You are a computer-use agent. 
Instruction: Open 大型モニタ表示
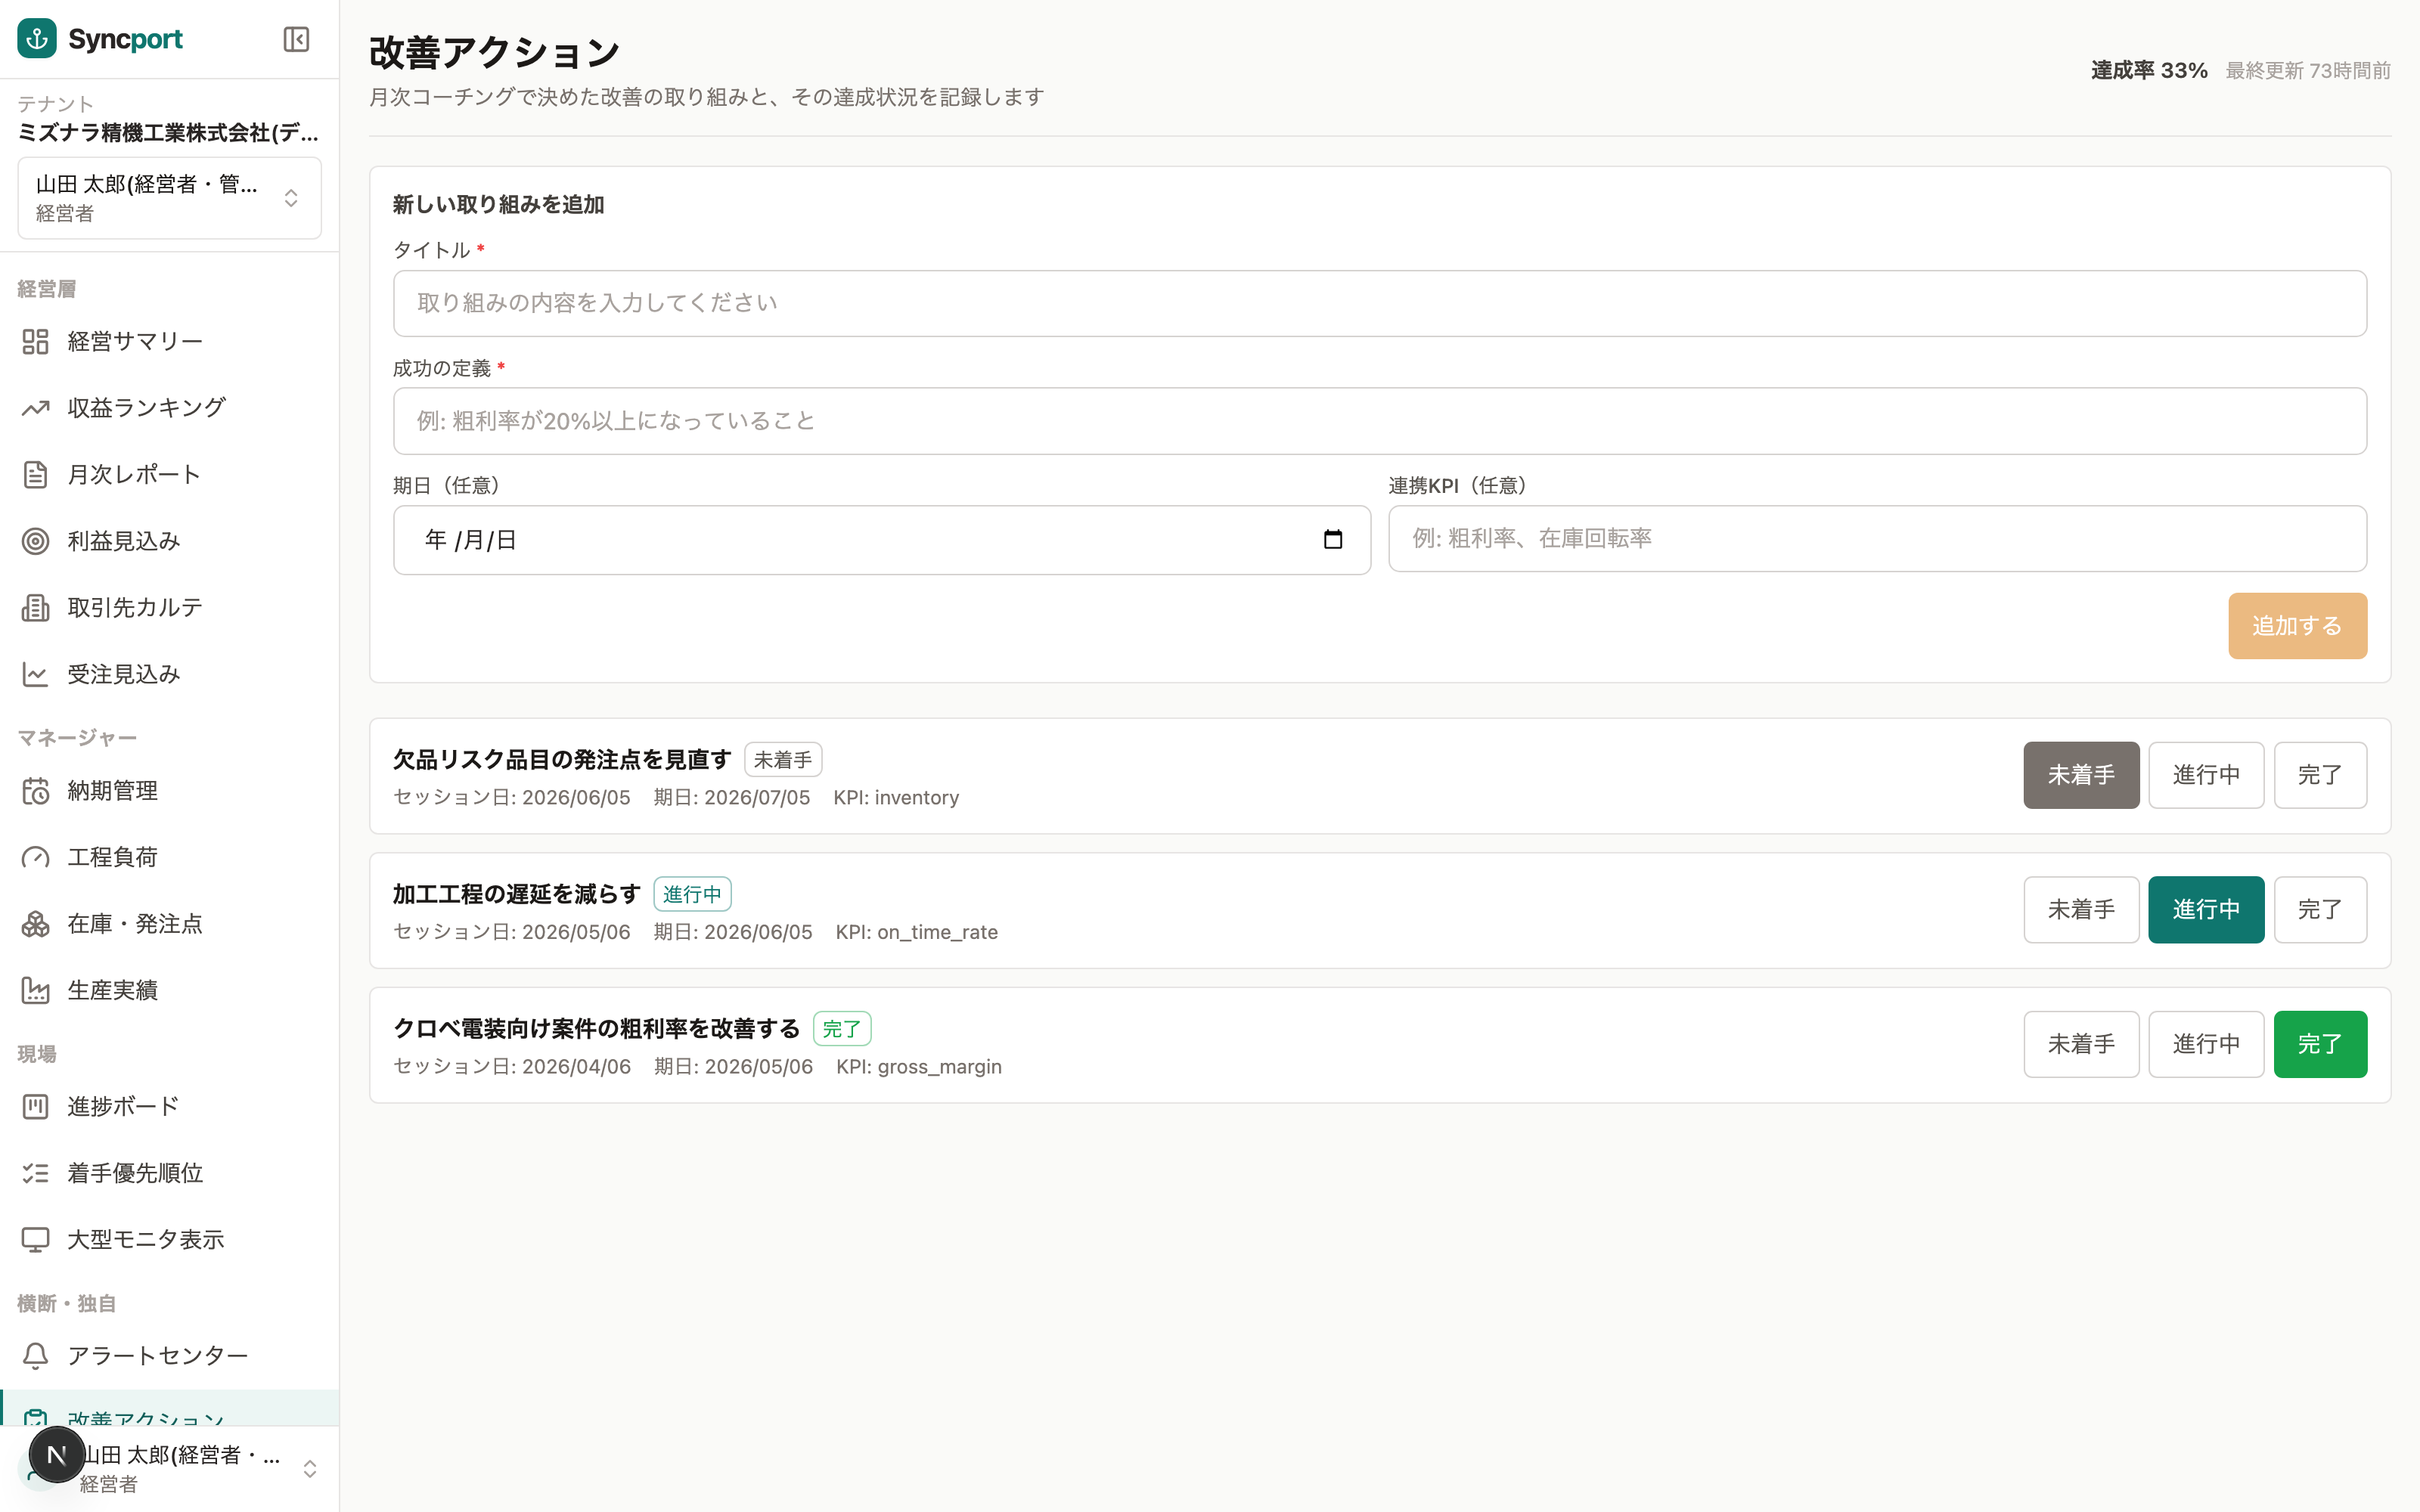click(x=169, y=1240)
